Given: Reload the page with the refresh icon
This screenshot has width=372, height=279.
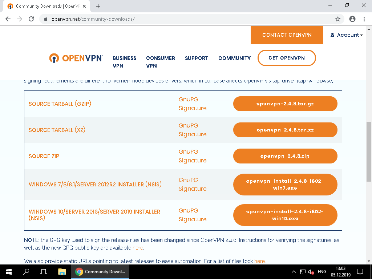Looking at the screenshot, I should [x=31, y=19].
